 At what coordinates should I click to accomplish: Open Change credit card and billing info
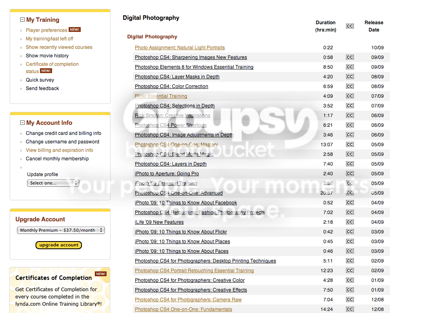[63, 133]
